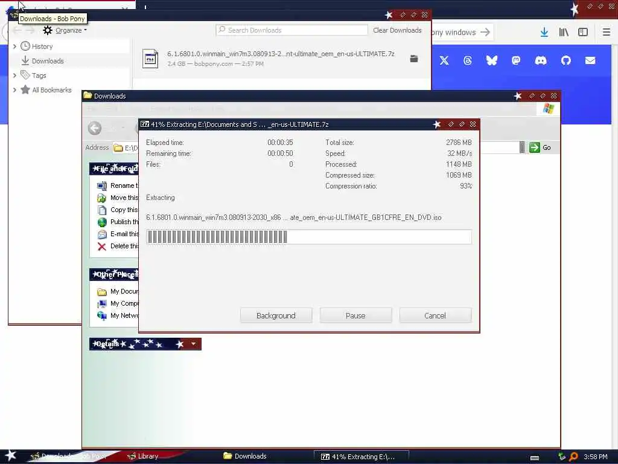618x464 pixels.
Task: Click search go arrow in Firefox URL bar
Action: (x=485, y=33)
